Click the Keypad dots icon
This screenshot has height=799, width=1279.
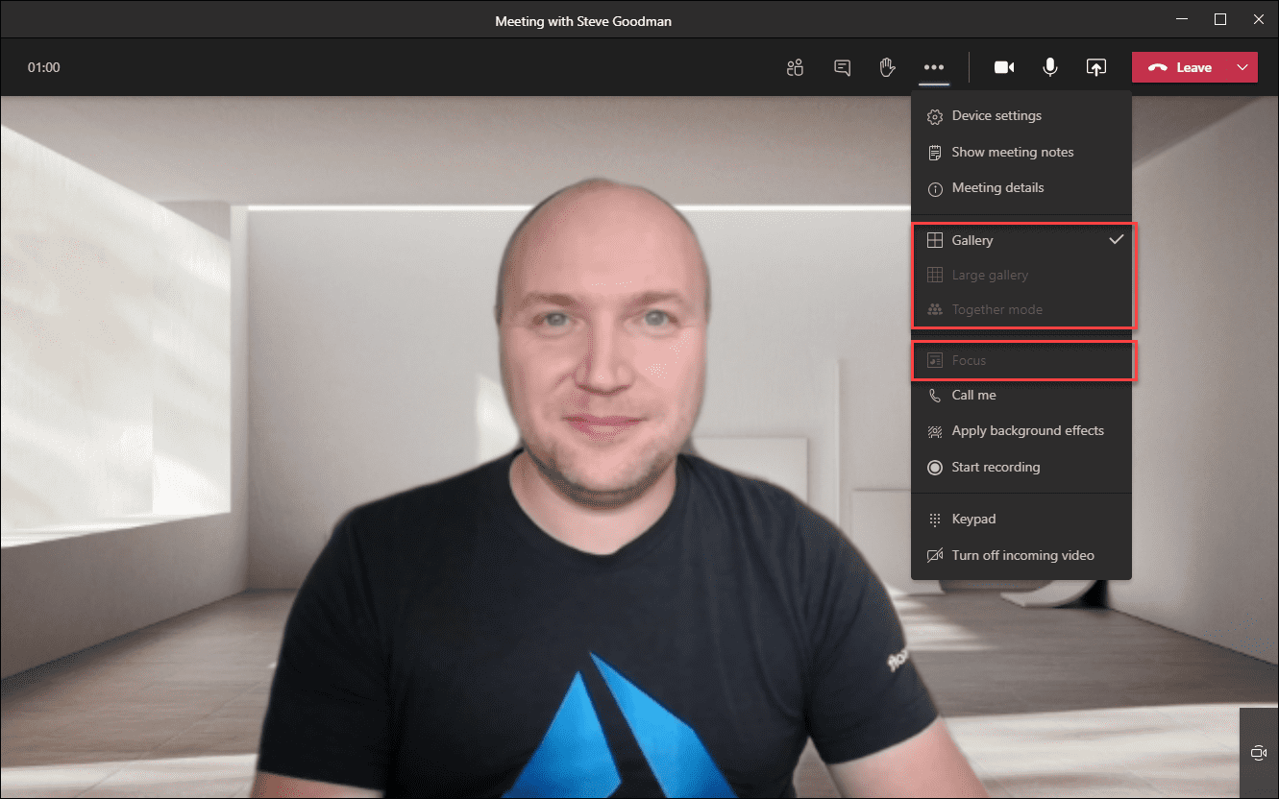934,520
